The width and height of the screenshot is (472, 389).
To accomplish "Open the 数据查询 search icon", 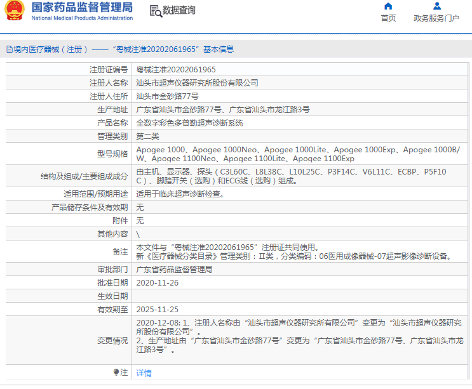I will tap(156, 11).
